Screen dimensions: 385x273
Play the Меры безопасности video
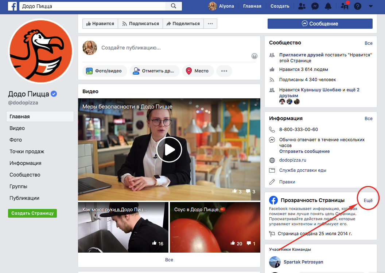point(169,150)
